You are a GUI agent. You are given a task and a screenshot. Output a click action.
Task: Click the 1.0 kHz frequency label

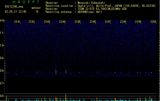click(2, 45)
